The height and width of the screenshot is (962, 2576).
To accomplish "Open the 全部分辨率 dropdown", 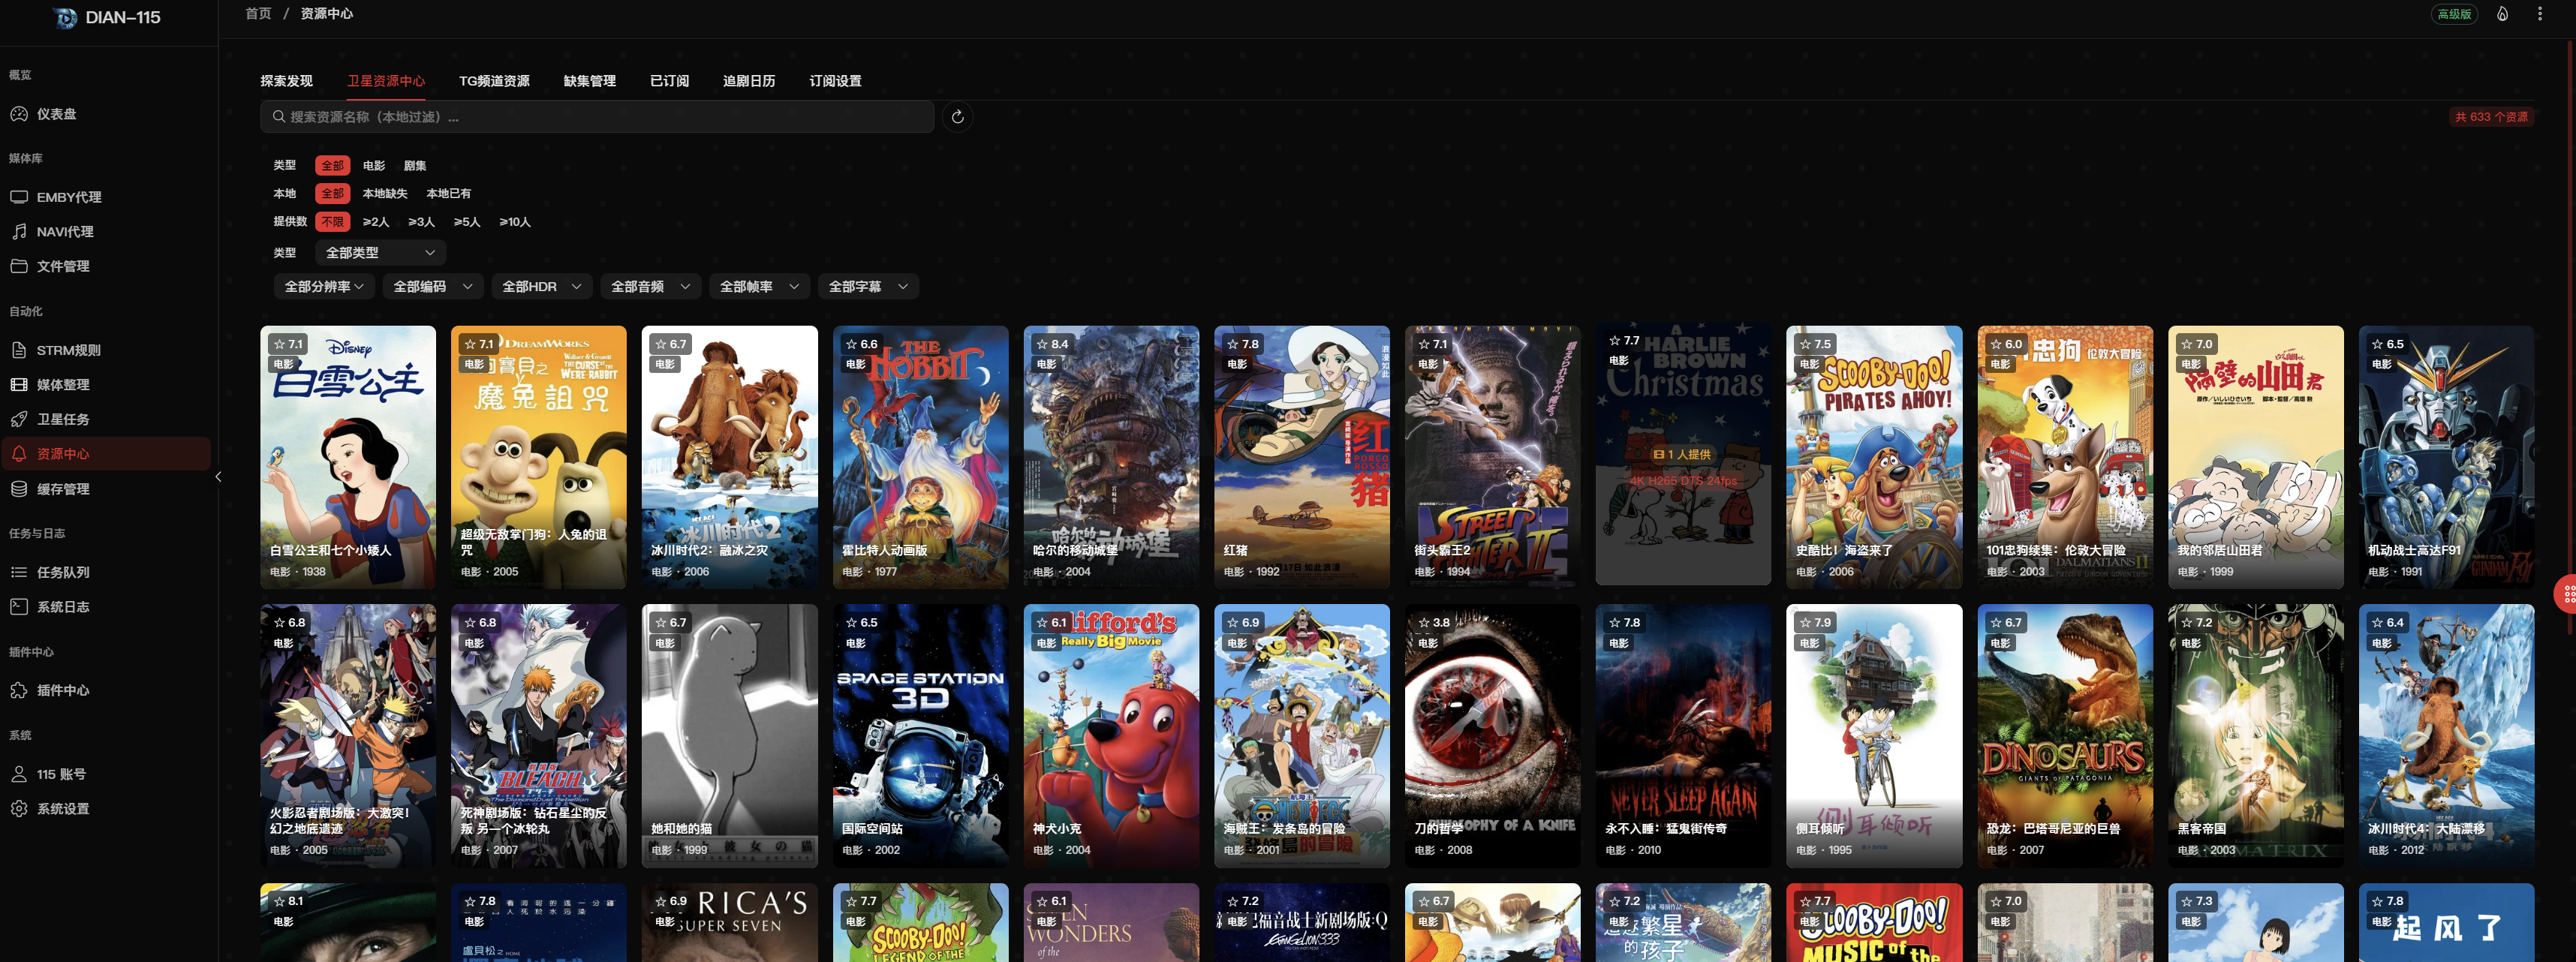I will 324,287.
